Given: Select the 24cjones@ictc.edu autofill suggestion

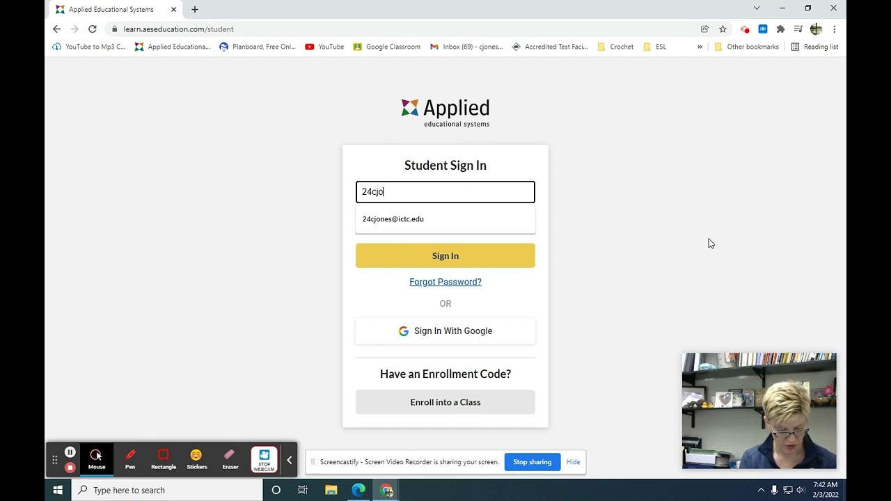Looking at the screenshot, I should coord(445,219).
